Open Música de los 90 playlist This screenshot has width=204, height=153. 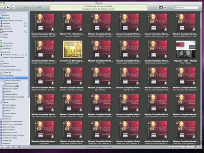[10, 132]
